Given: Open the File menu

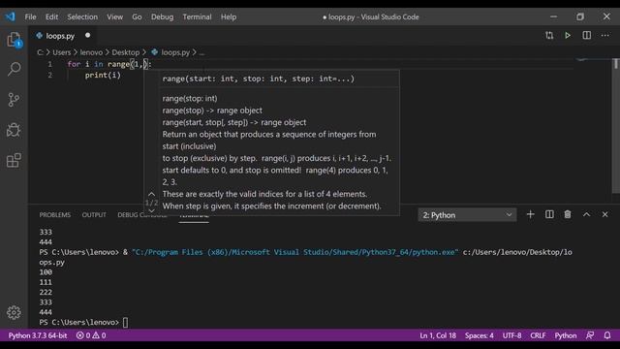Looking at the screenshot, I should [30, 17].
